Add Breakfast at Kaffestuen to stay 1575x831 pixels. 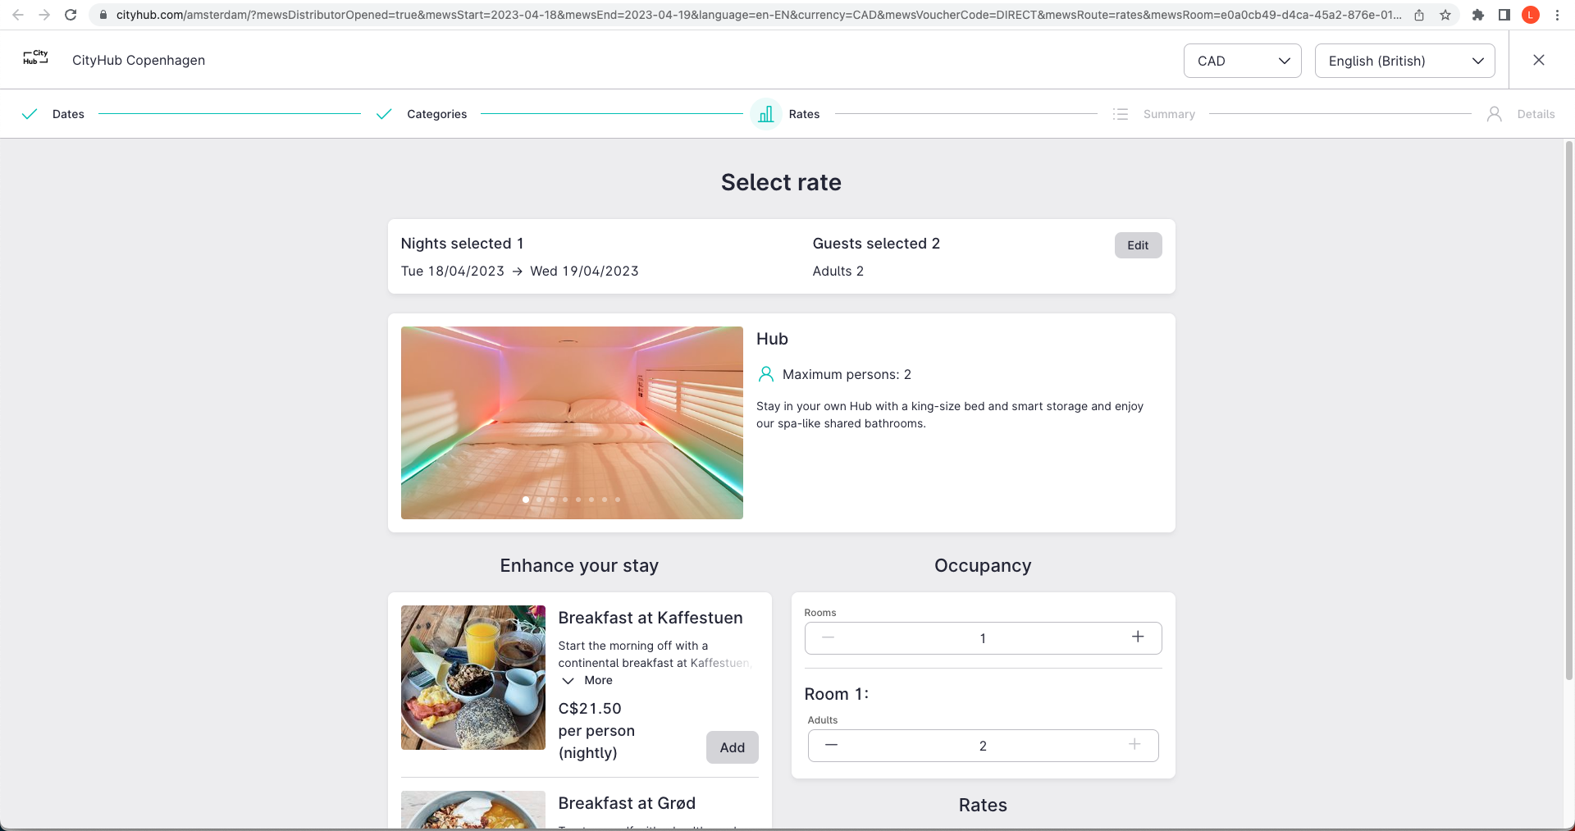tap(732, 747)
